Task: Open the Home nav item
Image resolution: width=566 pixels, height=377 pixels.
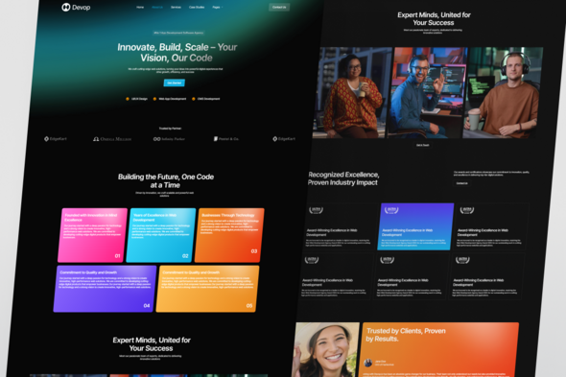Action: coord(140,8)
